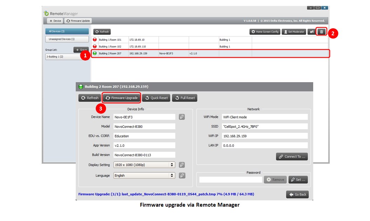Add a new Group
The width and height of the screenshot is (370, 221).
coord(81,50)
